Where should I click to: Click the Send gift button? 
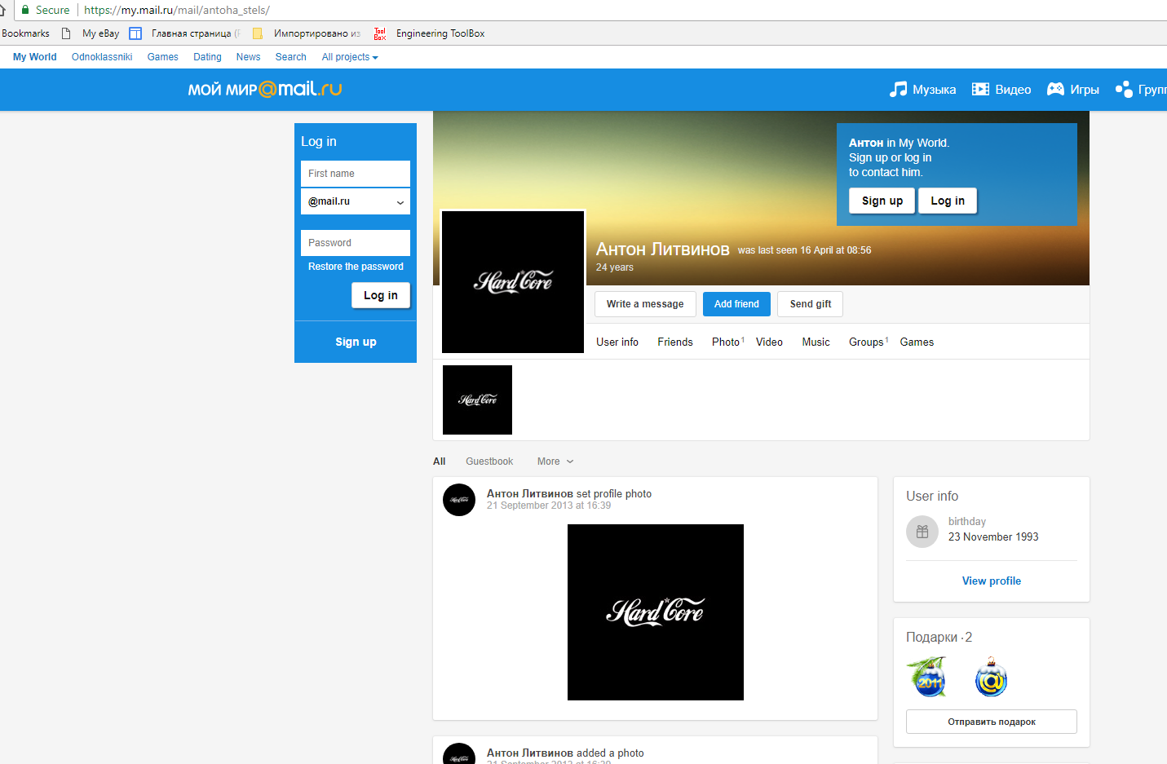pos(811,304)
